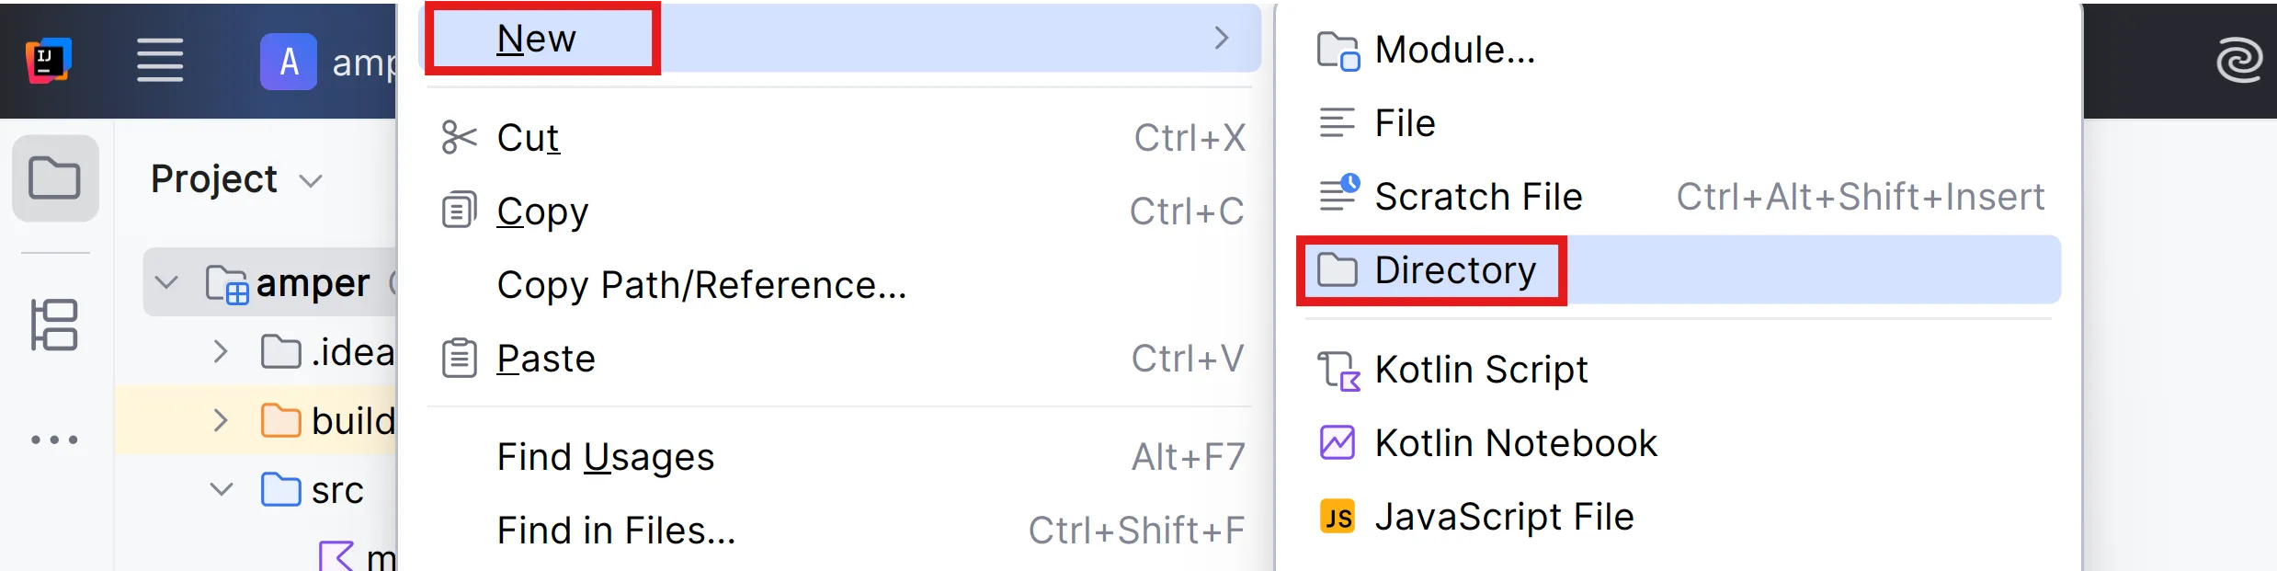Show more tool windows ellipsis
The height and width of the screenshot is (571, 2277).
(55, 440)
